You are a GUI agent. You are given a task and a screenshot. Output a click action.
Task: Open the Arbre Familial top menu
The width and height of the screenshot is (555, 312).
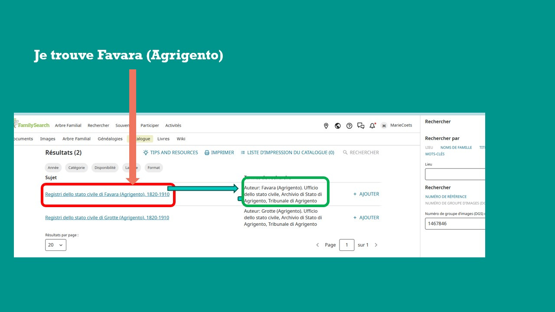[x=68, y=126]
